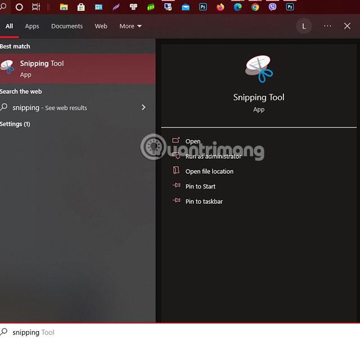Image resolution: width=360 pixels, height=340 pixels.
Task: Switch to the All search tab
Action: point(9,26)
